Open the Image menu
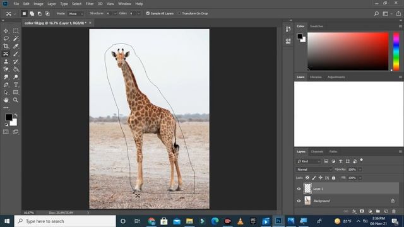This screenshot has width=404, height=227. 39,4
